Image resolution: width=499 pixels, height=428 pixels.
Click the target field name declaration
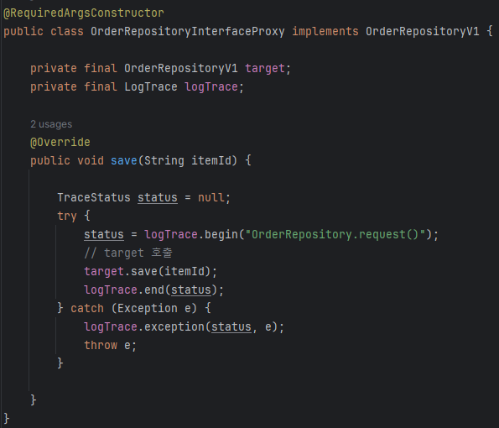point(265,69)
